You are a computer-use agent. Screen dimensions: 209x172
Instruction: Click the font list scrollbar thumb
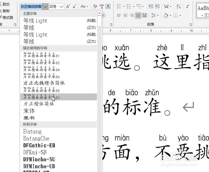point(99,21)
